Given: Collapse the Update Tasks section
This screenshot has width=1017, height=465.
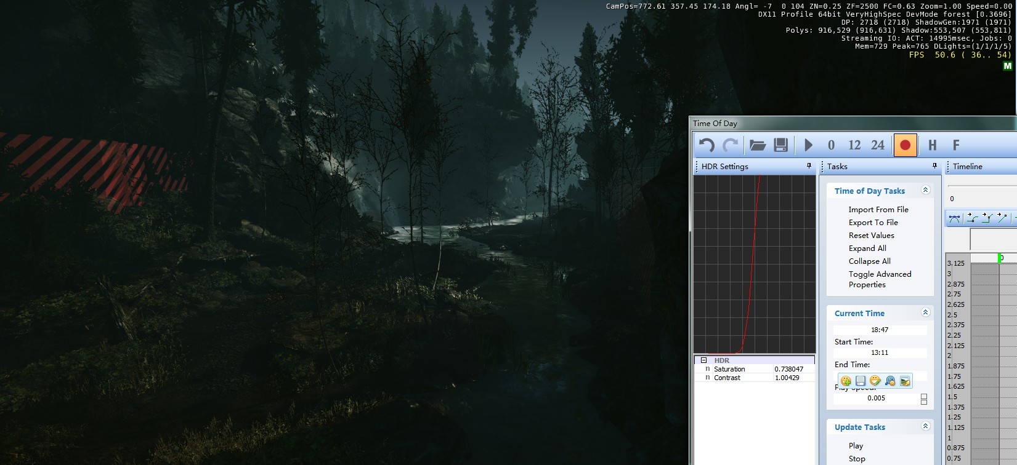Looking at the screenshot, I should [x=925, y=426].
